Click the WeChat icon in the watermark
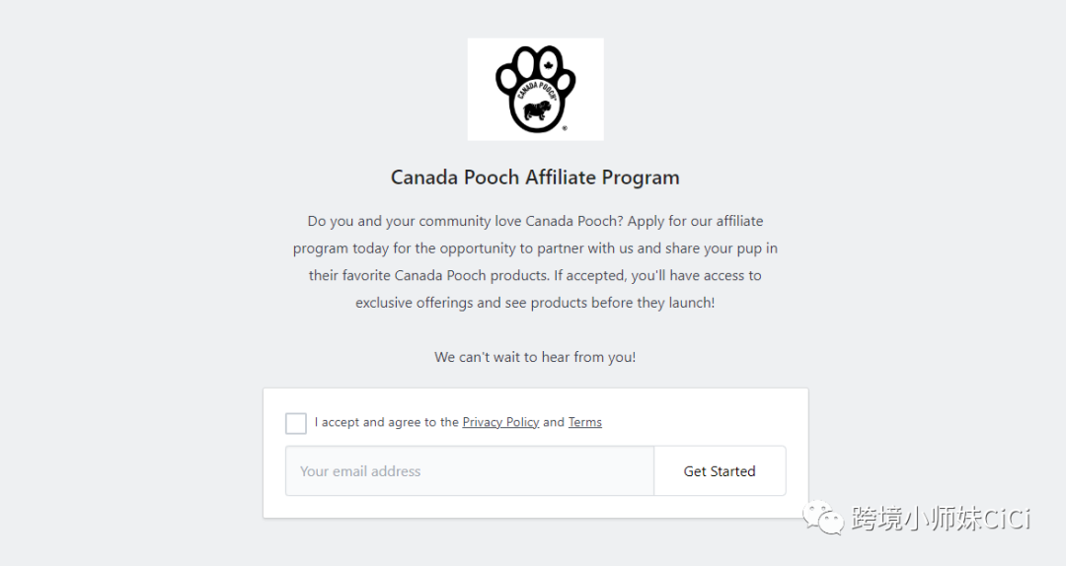1066x566 pixels. click(x=824, y=517)
